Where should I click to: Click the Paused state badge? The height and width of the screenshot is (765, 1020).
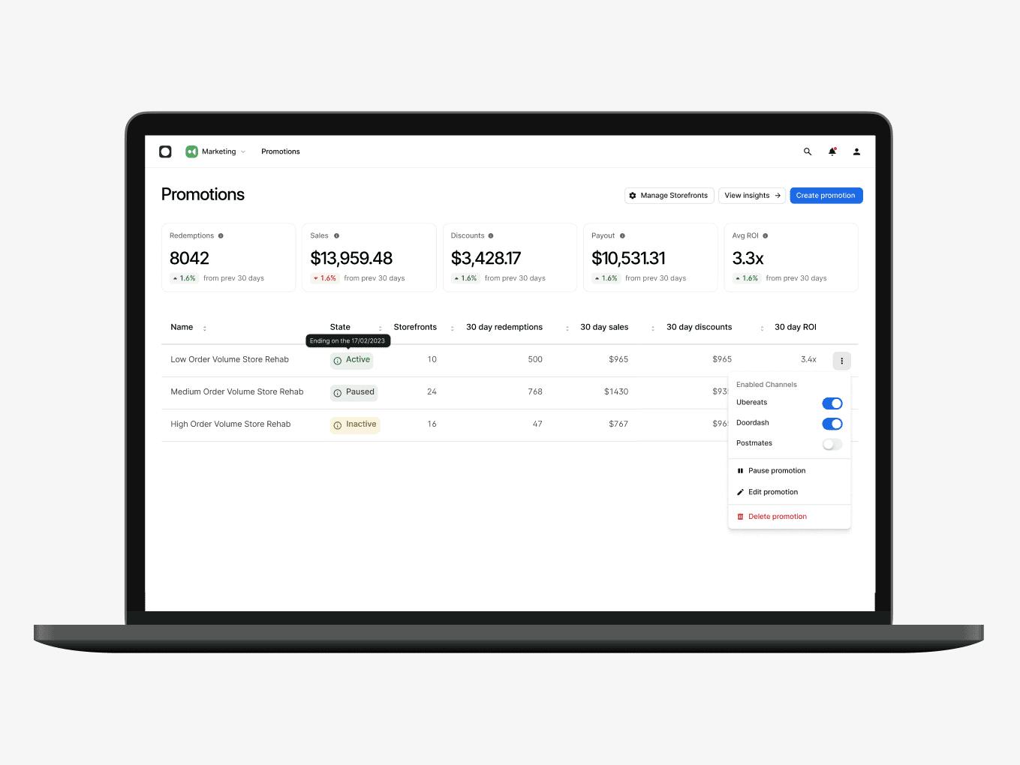(354, 393)
